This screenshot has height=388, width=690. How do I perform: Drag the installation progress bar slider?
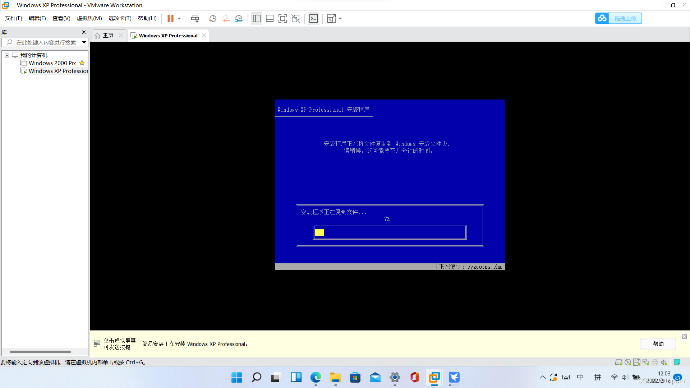coord(320,232)
